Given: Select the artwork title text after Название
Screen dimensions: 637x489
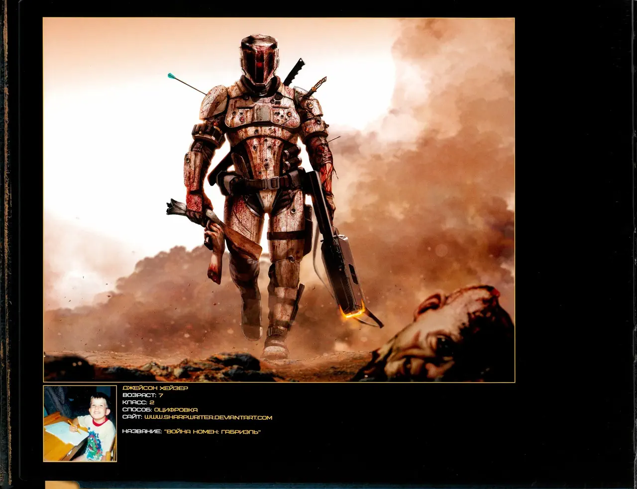Looking at the screenshot, I should 212,432.
